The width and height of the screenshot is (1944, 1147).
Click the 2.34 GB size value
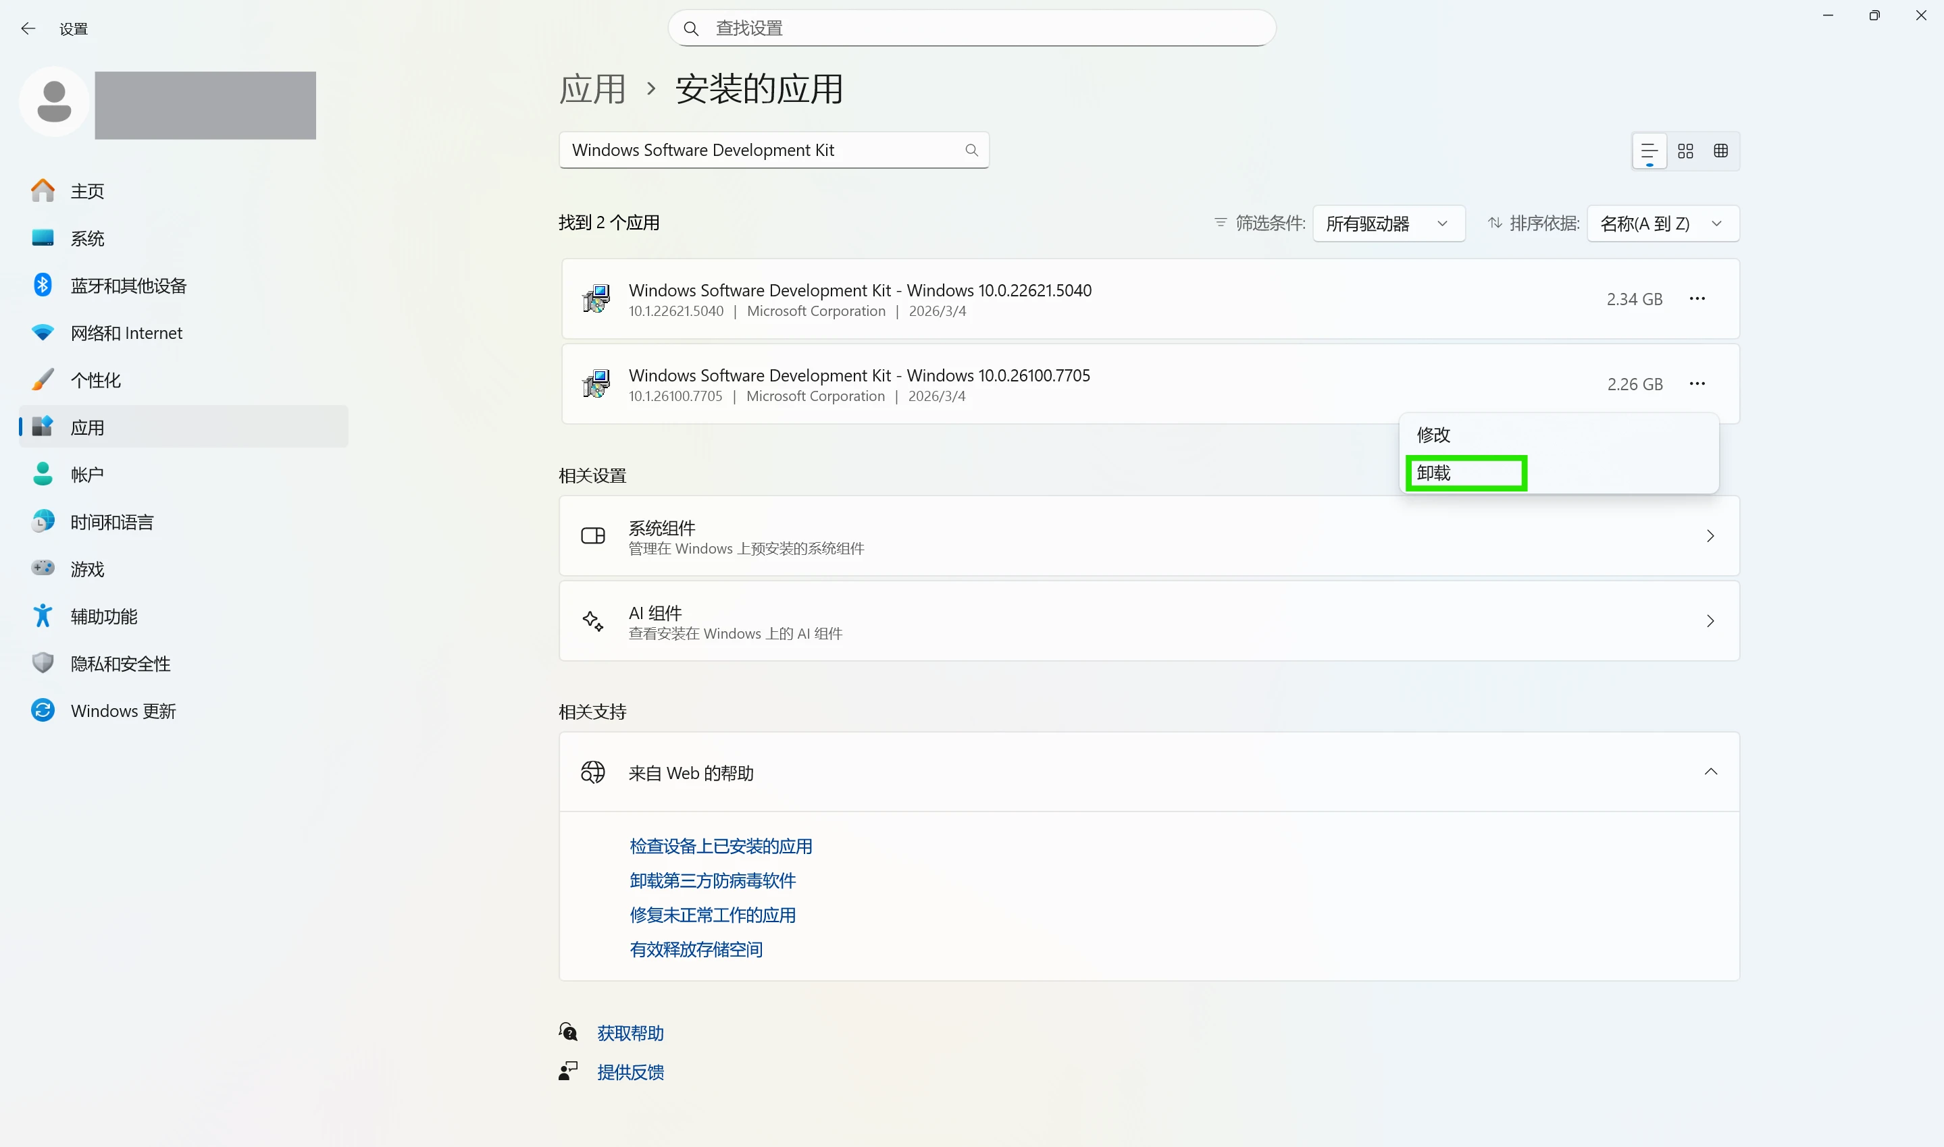(x=1634, y=299)
